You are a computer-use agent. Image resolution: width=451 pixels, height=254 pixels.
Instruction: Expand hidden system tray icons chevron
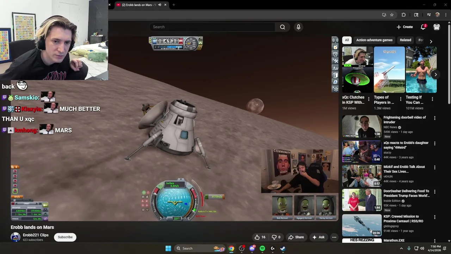tap(401, 248)
